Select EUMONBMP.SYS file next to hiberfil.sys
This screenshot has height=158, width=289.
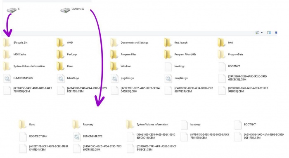point(18,78)
